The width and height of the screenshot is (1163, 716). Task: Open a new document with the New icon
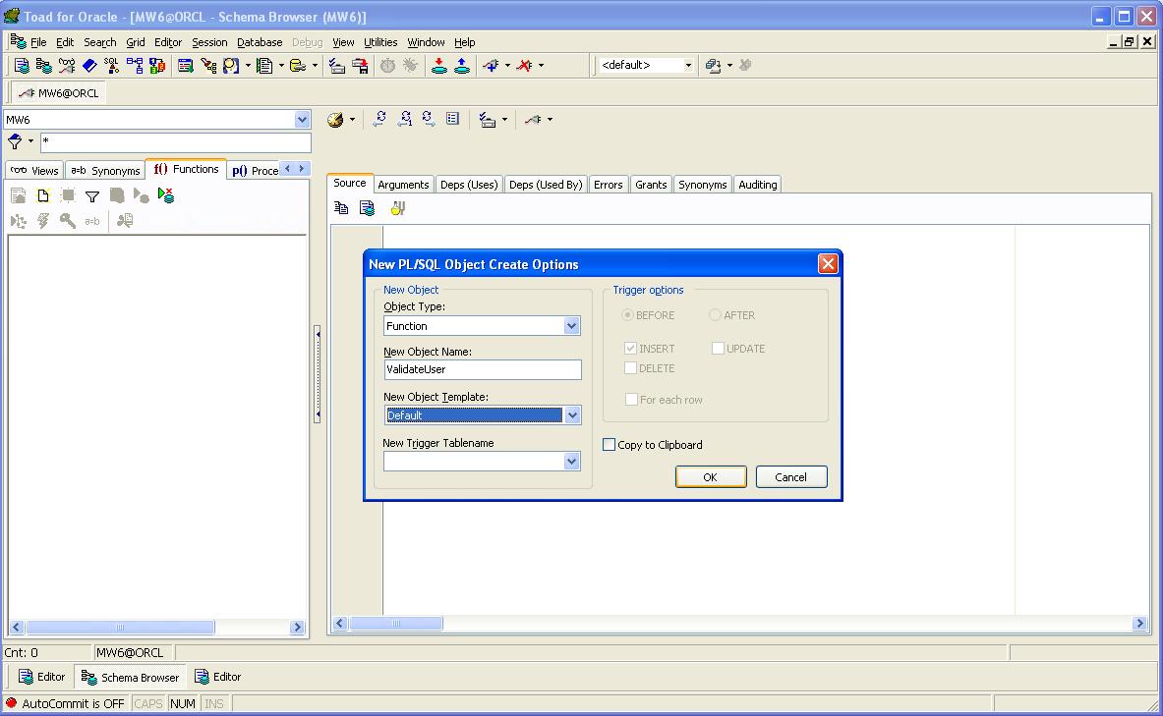click(41, 194)
